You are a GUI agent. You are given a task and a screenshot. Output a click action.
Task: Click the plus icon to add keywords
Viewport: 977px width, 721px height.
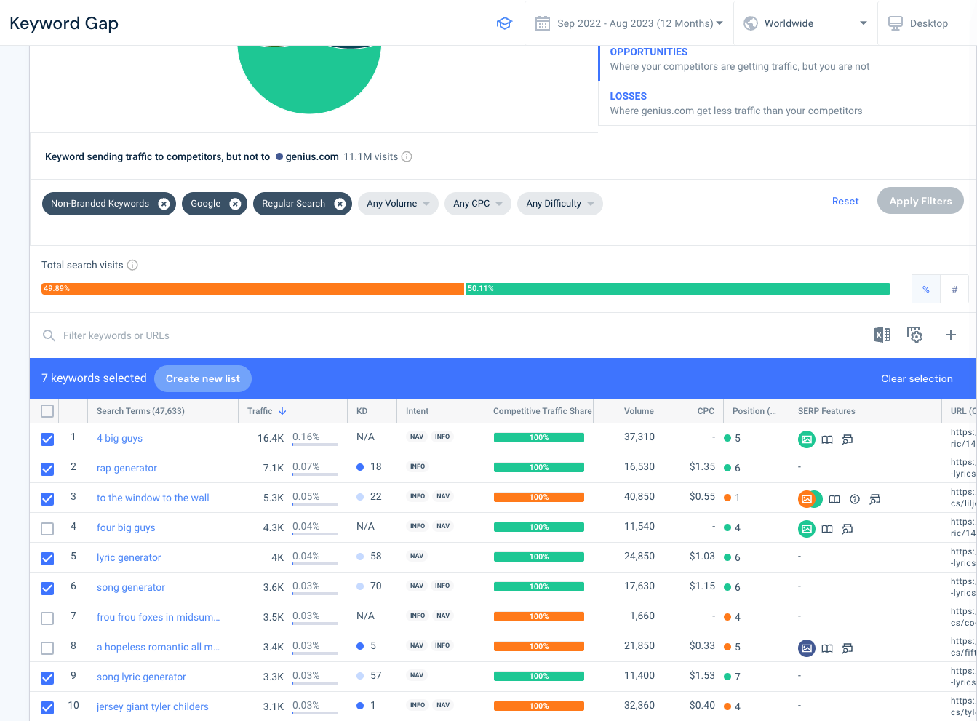951,335
